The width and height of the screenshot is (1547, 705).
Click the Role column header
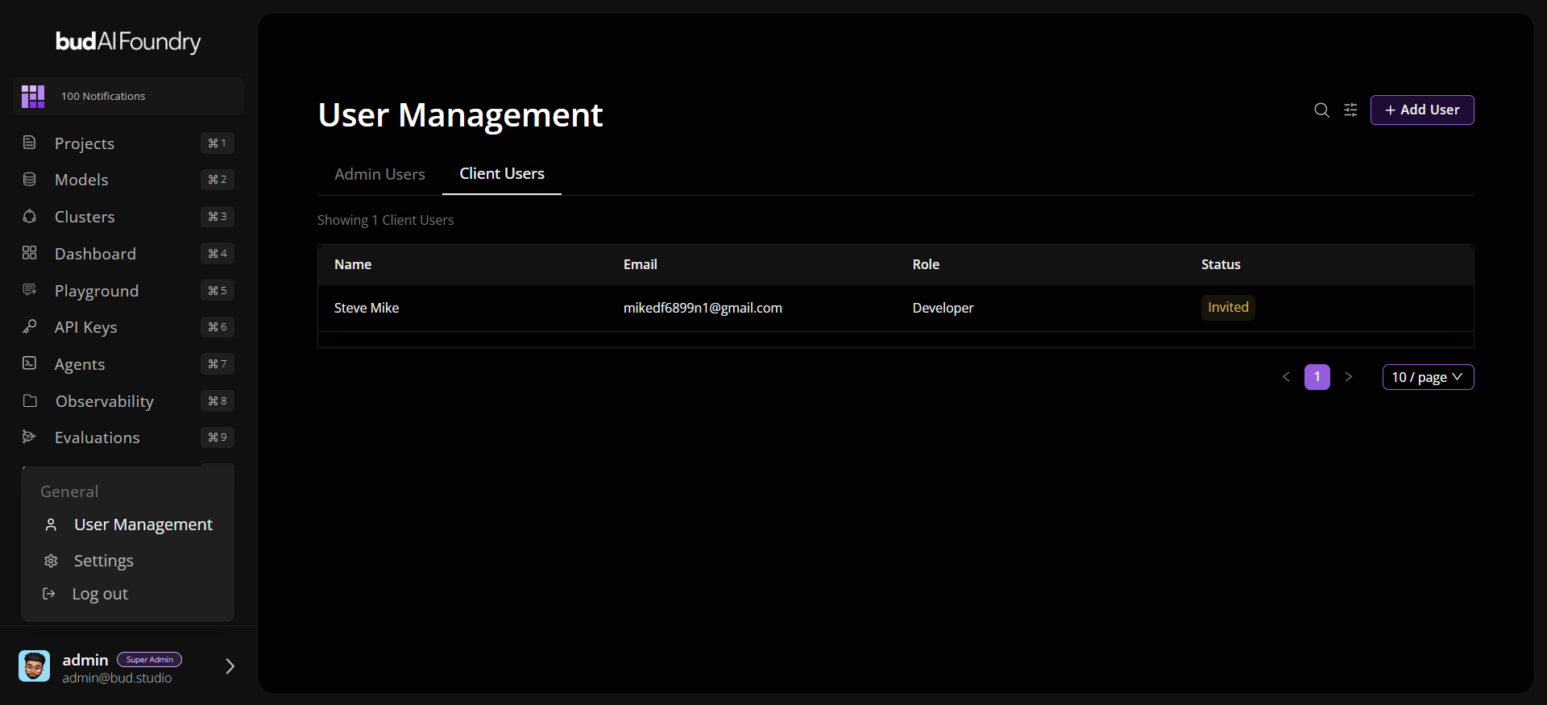pyautogui.click(x=926, y=264)
